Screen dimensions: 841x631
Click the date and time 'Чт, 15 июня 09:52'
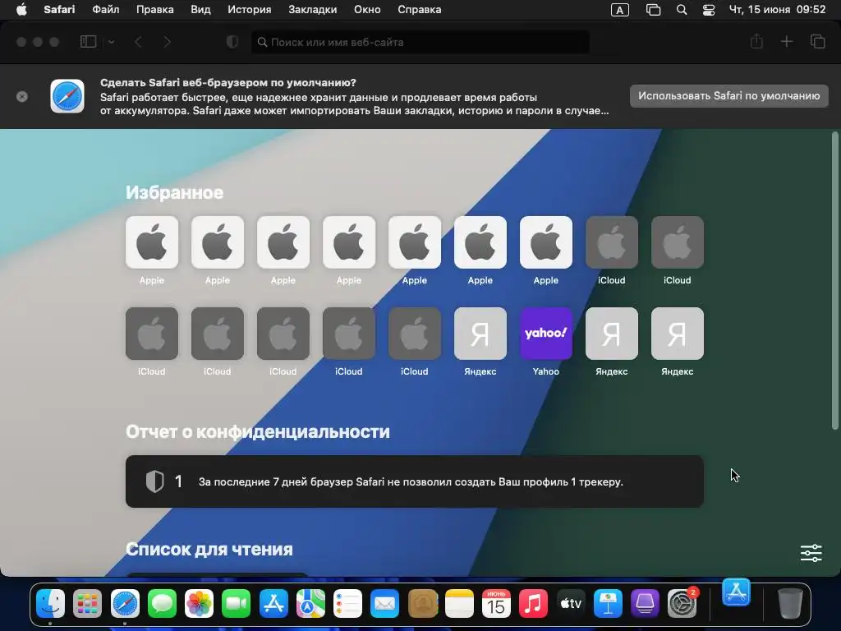tap(777, 10)
